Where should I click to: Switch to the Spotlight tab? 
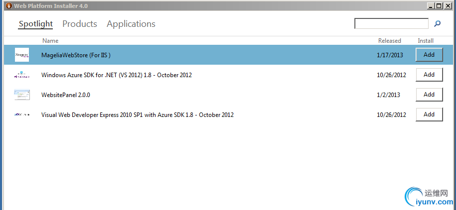[36, 24]
